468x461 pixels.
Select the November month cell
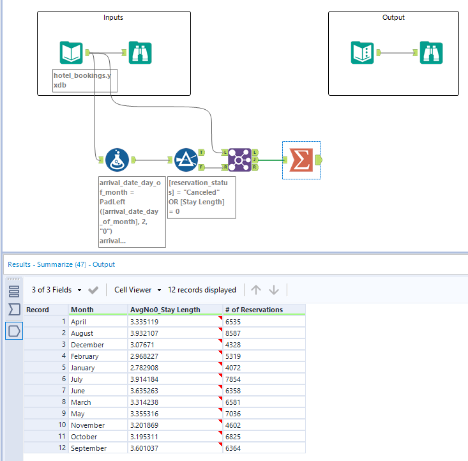coord(98,425)
